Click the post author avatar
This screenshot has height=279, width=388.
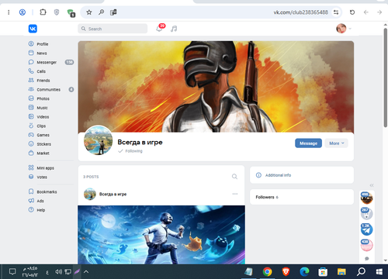click(x=90, y=194)
